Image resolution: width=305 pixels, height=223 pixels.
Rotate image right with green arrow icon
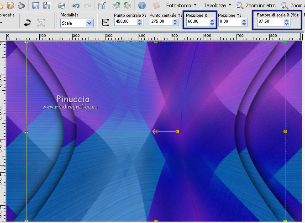[x=116, y=5]
